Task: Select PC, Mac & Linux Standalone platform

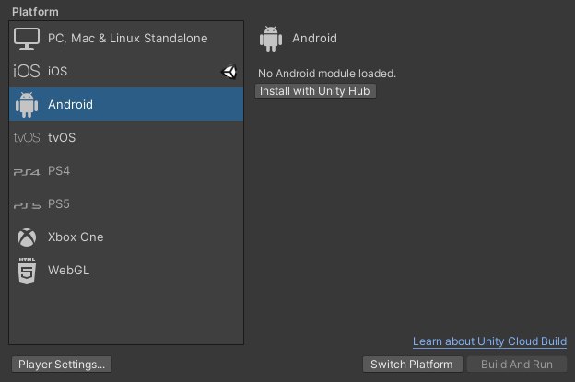Action: (126, 38)
